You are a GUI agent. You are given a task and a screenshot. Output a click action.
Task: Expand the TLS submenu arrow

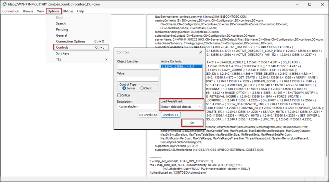click(x=106, y=59)
